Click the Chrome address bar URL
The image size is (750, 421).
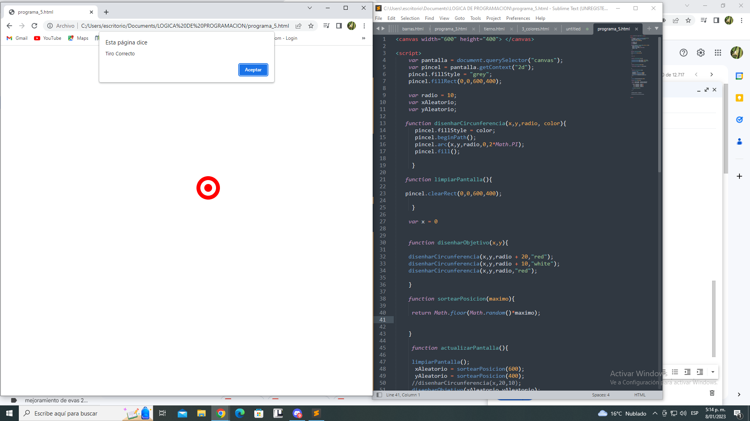185,26
